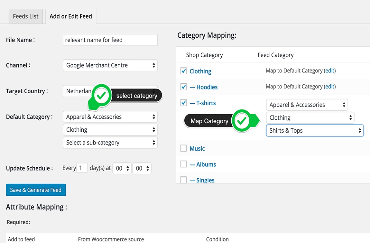Uncheck the T-shirts category checkbox
This screenshot has height=243, width=370.
[184, 102]
